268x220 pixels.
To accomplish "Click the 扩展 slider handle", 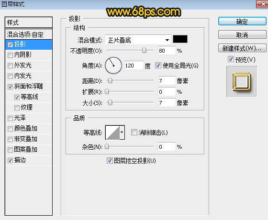I will tap(107, 91).
